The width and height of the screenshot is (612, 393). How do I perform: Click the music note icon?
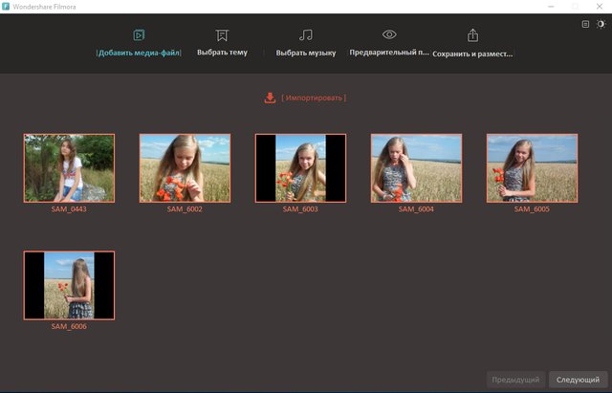click(305, 35)
